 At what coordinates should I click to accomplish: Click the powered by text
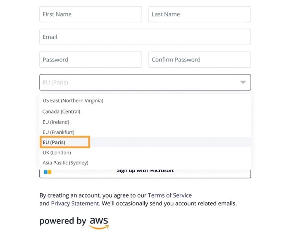pos(63,221)
